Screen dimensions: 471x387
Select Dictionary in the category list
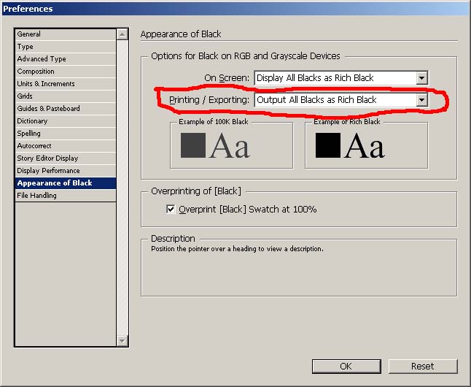66,121
